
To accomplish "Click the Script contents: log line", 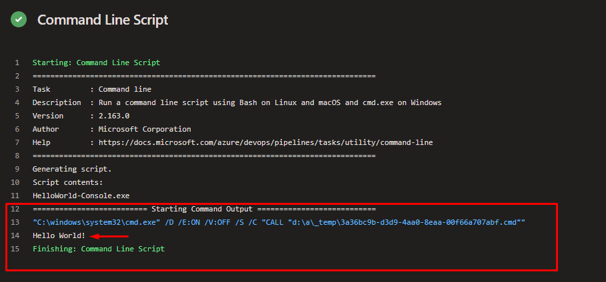I will (x=67, y=182).
